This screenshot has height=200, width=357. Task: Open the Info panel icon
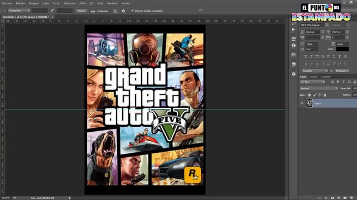293,46
